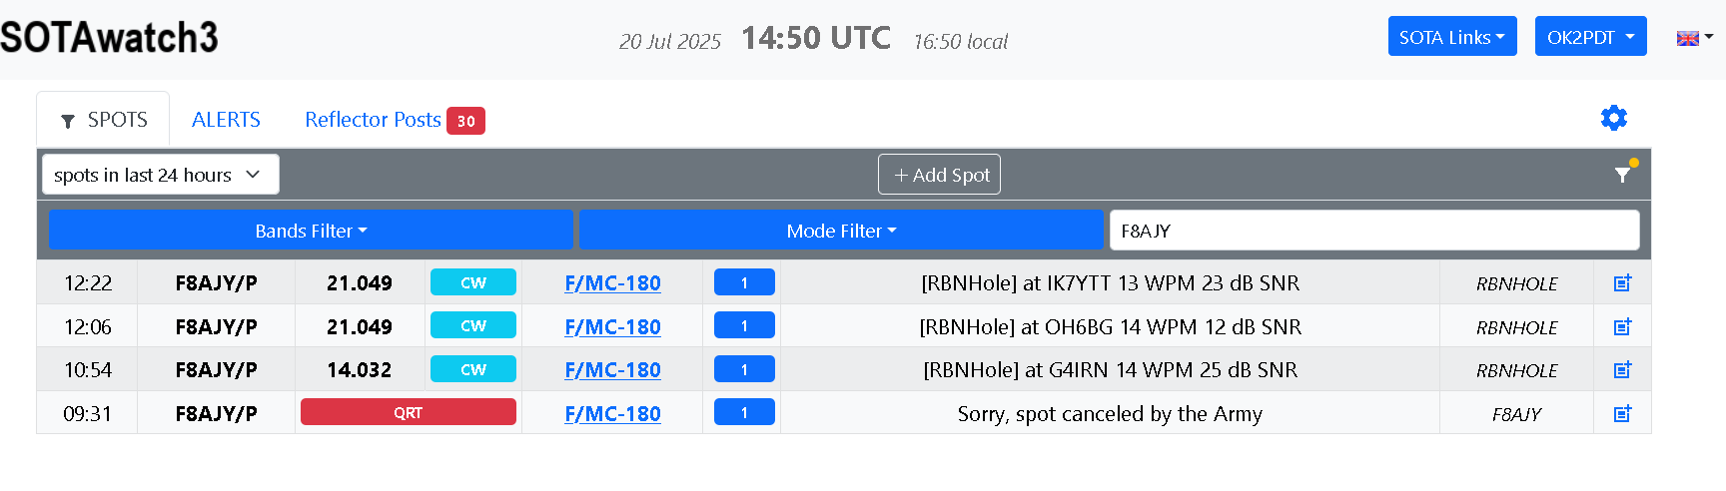The image size is (1726, 491).
Task: Click the add-spot icon in the 12:06 row
Action: [x=1623, y=326]
